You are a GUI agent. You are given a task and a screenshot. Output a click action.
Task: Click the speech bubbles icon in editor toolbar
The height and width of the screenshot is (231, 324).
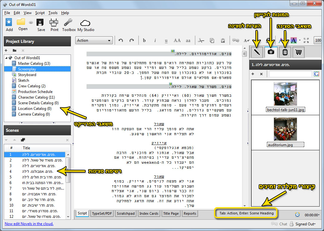[x=236, y=40]
